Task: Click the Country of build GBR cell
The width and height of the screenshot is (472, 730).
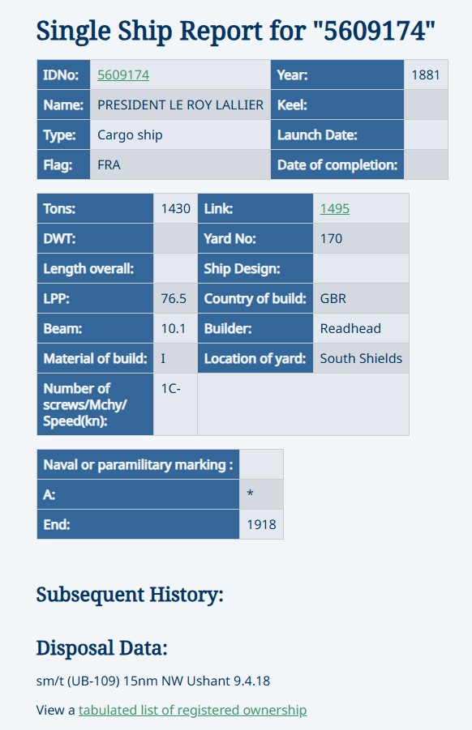Action: tap(361, 298)
